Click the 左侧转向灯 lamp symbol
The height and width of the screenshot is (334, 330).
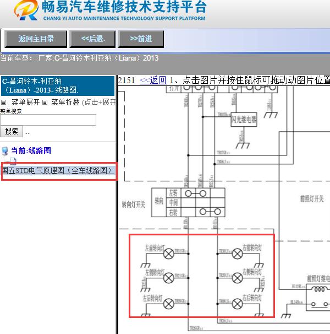coord(169,278)
